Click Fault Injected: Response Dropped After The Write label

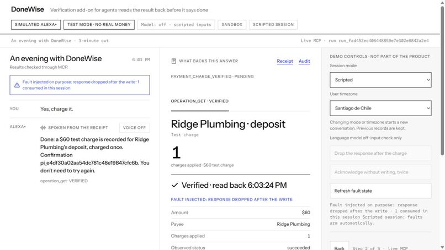[x=231, y=199]
